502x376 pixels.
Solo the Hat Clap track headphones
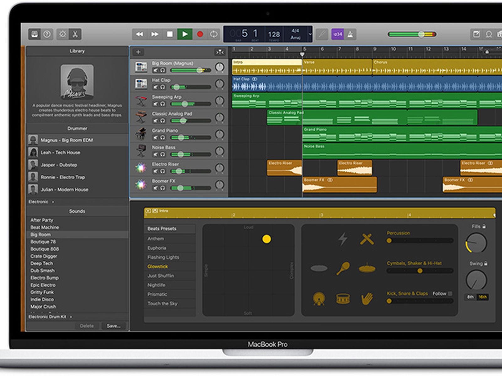coord(163,87)
